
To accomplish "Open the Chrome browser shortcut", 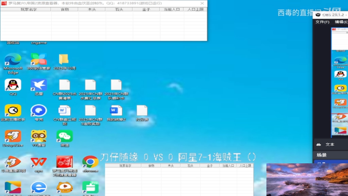I will click(90, 164).
